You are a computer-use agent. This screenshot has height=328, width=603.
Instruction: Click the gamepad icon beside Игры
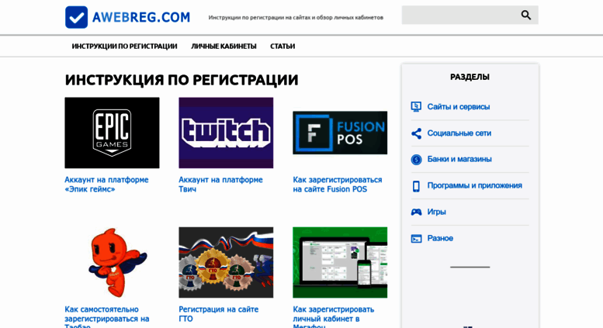pos(416,212)
